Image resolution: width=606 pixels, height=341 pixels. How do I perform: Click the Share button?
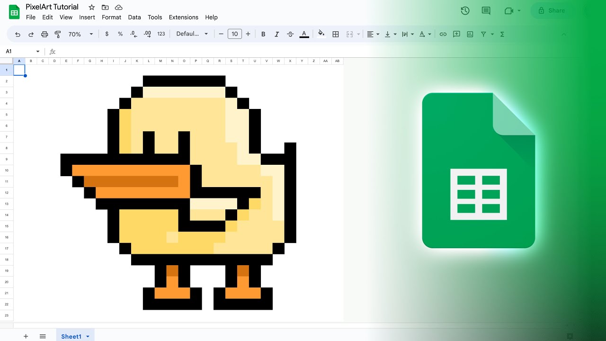pos(553,10)
